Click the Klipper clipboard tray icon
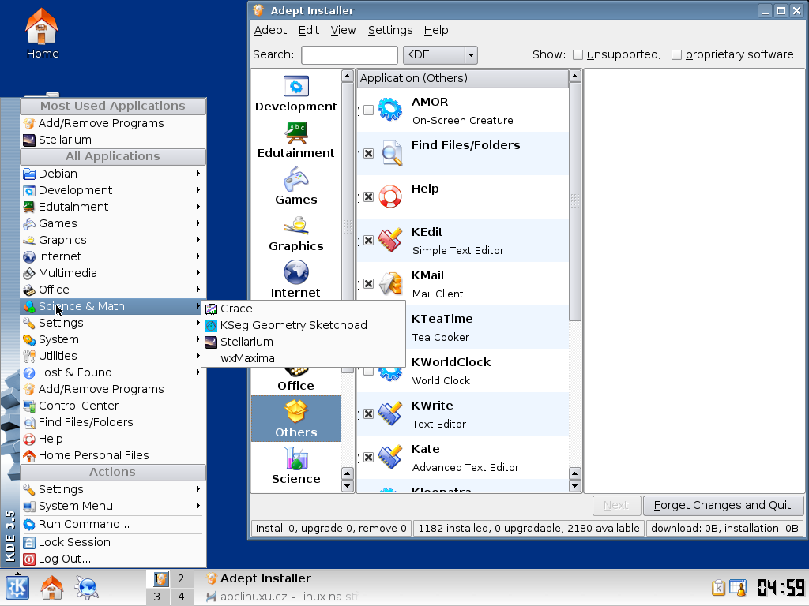The height and width of the screenshot is (606, 809). click(718, 587)
